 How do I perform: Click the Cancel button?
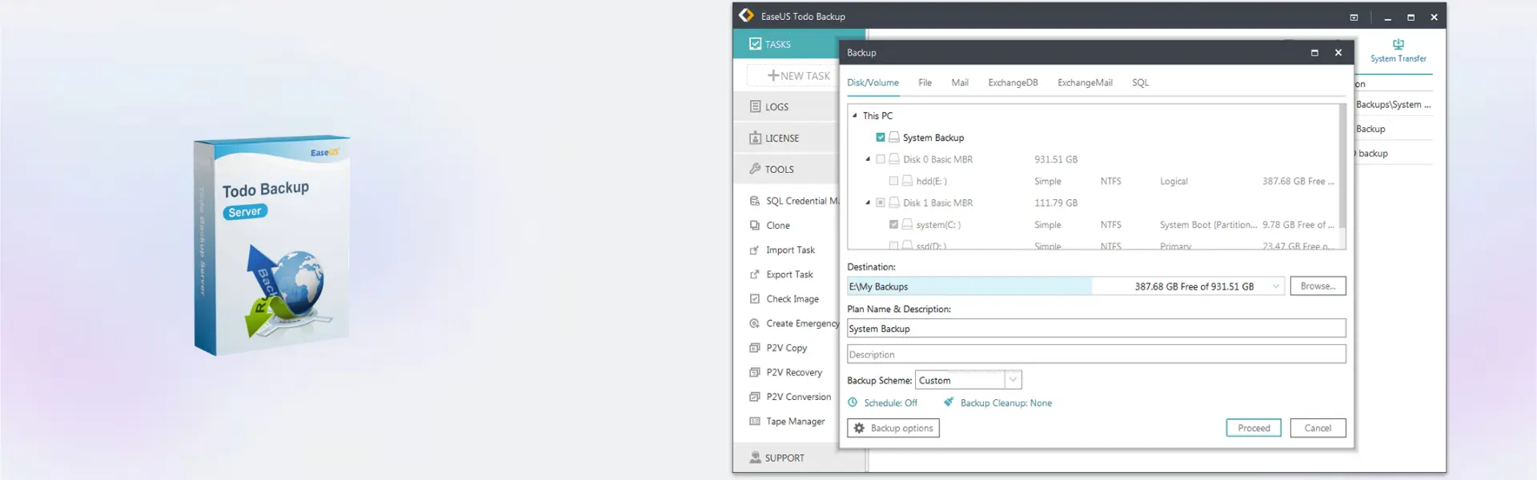(x=1318, y=428)
